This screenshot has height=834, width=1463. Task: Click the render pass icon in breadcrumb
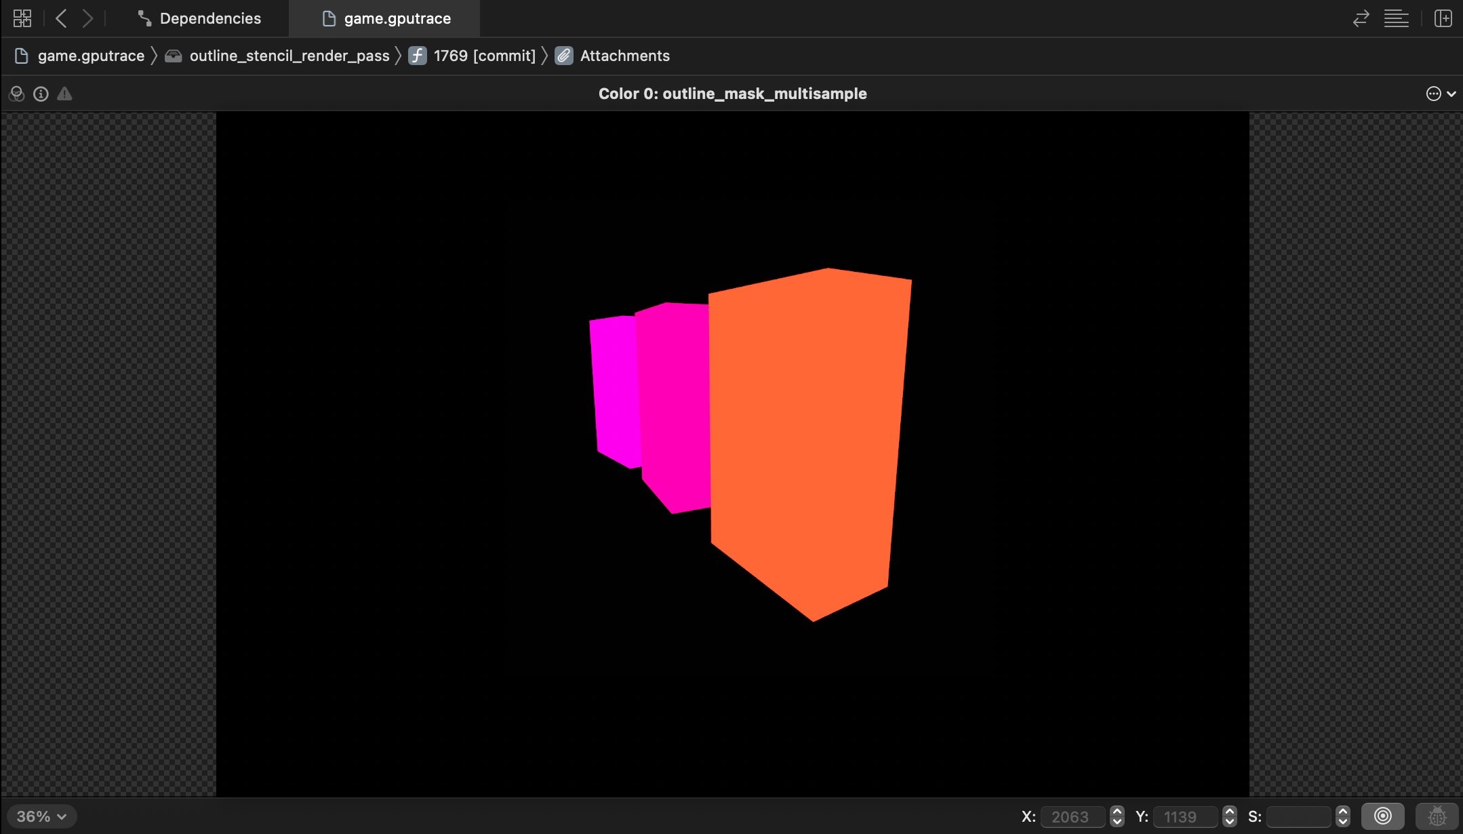pyautogui.click(x=174, y=56)
